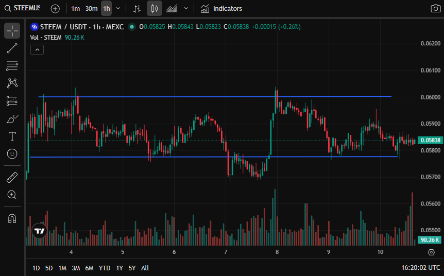Open symbol search for STEEMUSDT

[22, 8]
